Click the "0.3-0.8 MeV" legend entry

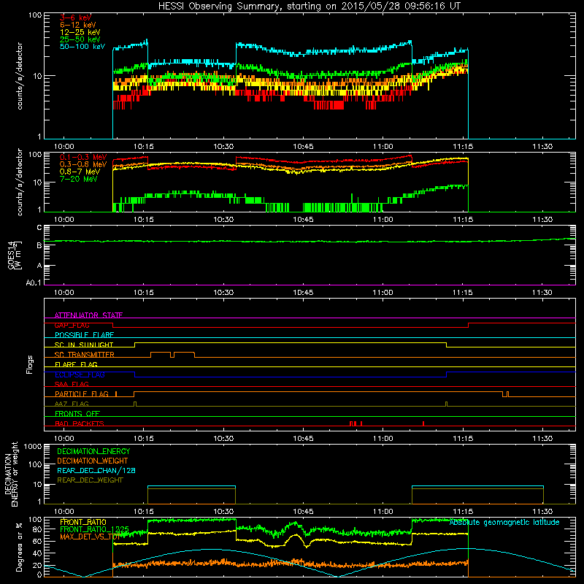tap(83, 164)
